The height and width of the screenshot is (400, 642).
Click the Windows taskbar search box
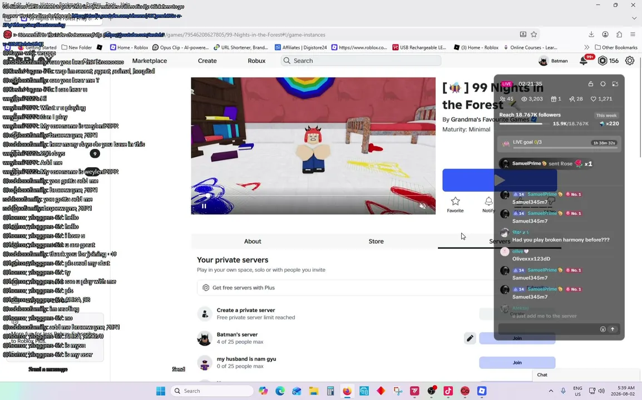point(212,391)
